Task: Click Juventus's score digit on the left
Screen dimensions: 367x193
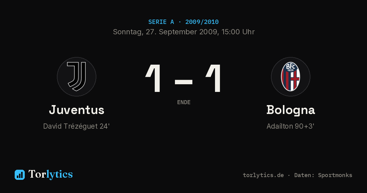Action: click(x=154, y=78)
